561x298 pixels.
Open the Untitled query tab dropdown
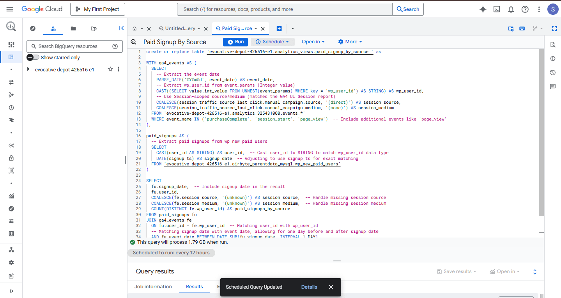[x=199, y=28]
